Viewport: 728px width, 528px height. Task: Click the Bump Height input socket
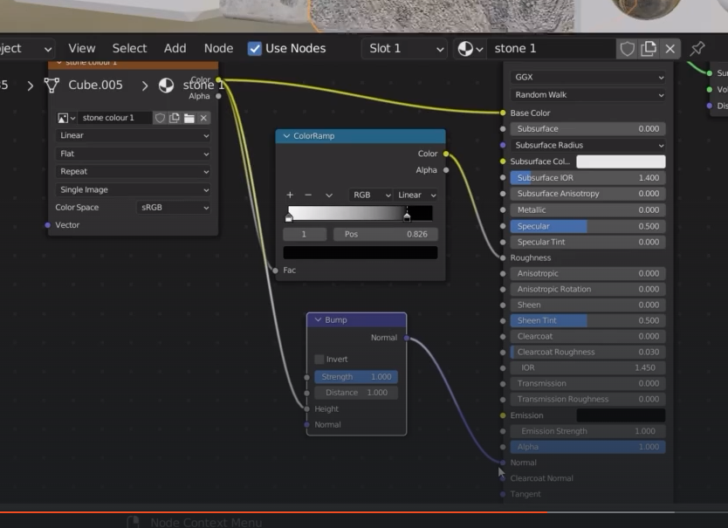coord(306,409)
